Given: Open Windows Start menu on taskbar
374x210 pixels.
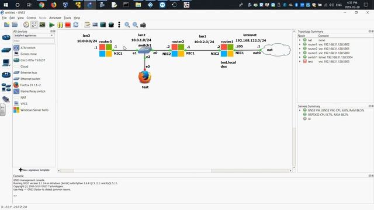Looking at the screenshot, I should [5, 5].
